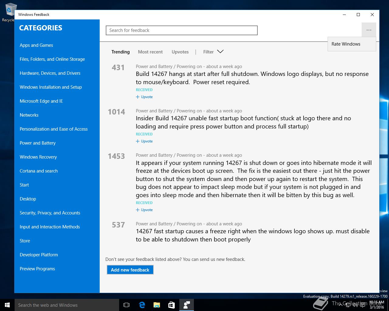Select the Cortana and search category
This screenshot has height=311, width=389.
click(39, 171)
